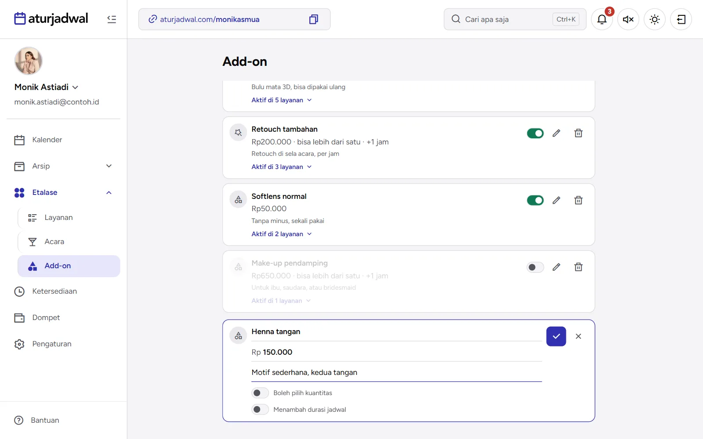Image resolution: width=703 pixels, height=439 pixels.
Task: Expand Aktif di 5 layanan
Action: coord(282,100)
